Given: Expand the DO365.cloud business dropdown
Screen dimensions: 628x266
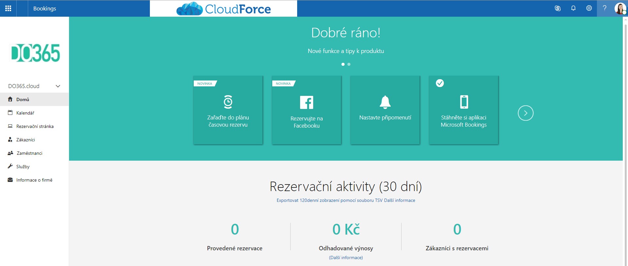Looking at the screenshot, I should [58, 86].
